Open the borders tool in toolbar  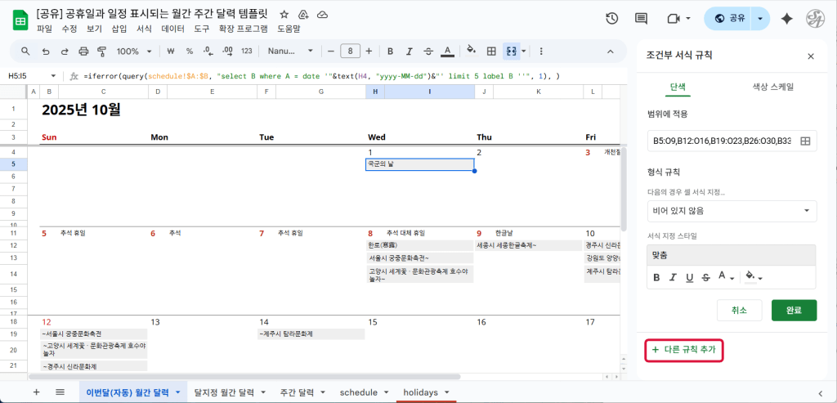[x=491, y=51]
